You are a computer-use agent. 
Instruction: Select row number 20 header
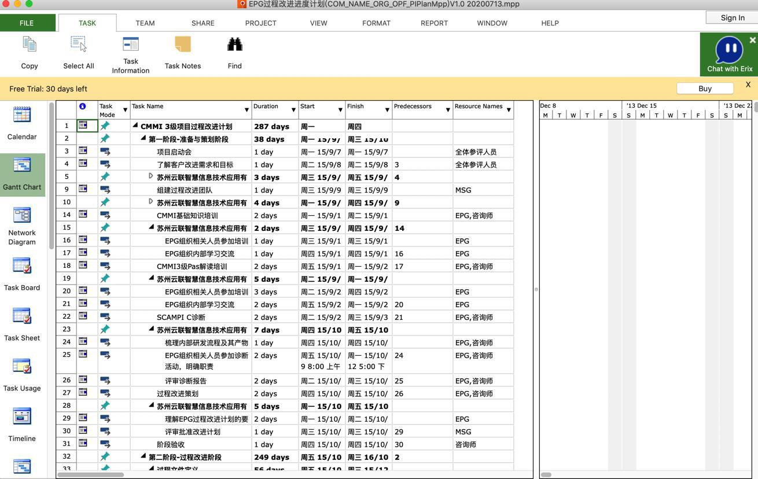click(x=67, y=292)
